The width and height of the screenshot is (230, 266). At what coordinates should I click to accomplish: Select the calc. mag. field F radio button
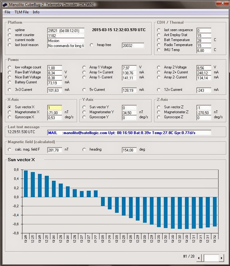pyautogui.click(x=10, y=150)
